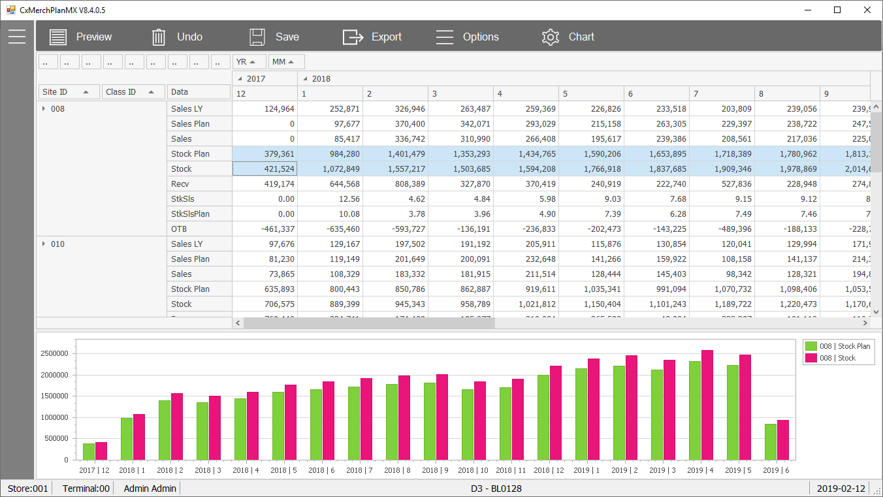
Task: Click the Preview icon in the toolbar
Action: pyautogui.click(x=58, y=37)
